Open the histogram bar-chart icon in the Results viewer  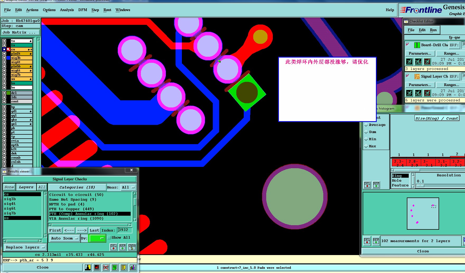coord(133,267)
